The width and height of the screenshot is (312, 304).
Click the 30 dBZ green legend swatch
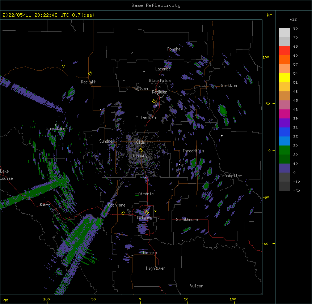[284, 150]
